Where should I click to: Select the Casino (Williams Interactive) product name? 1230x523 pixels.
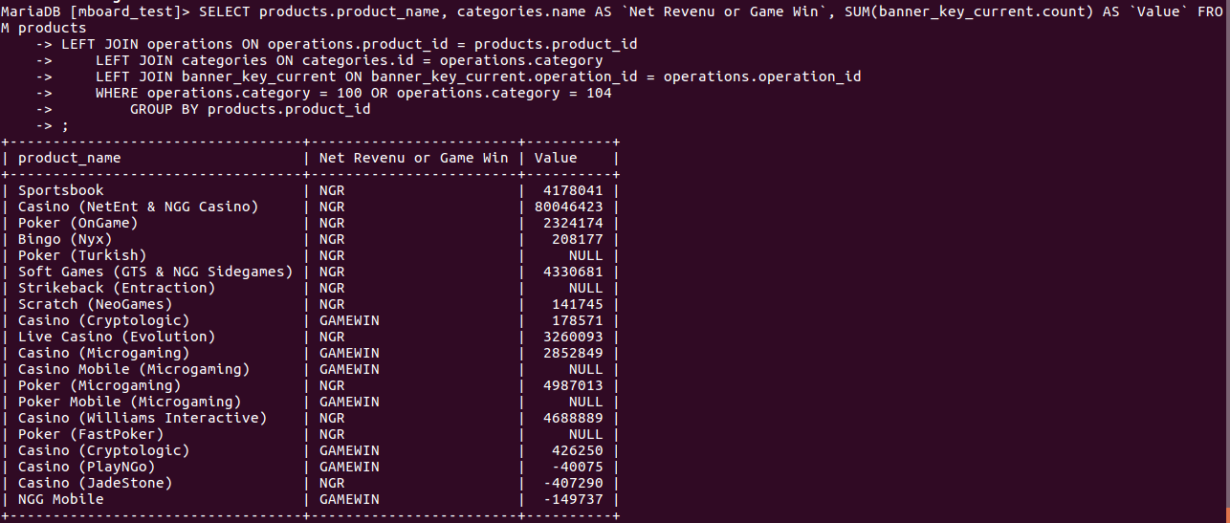click(x=143, y=418)
